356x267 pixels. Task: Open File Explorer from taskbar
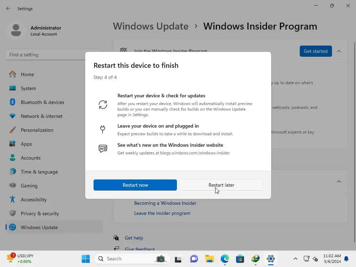point(209,259)
